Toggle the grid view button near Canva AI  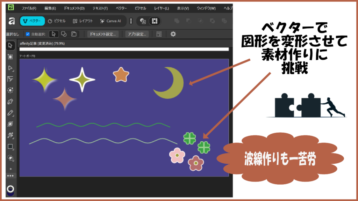[154, 21]
